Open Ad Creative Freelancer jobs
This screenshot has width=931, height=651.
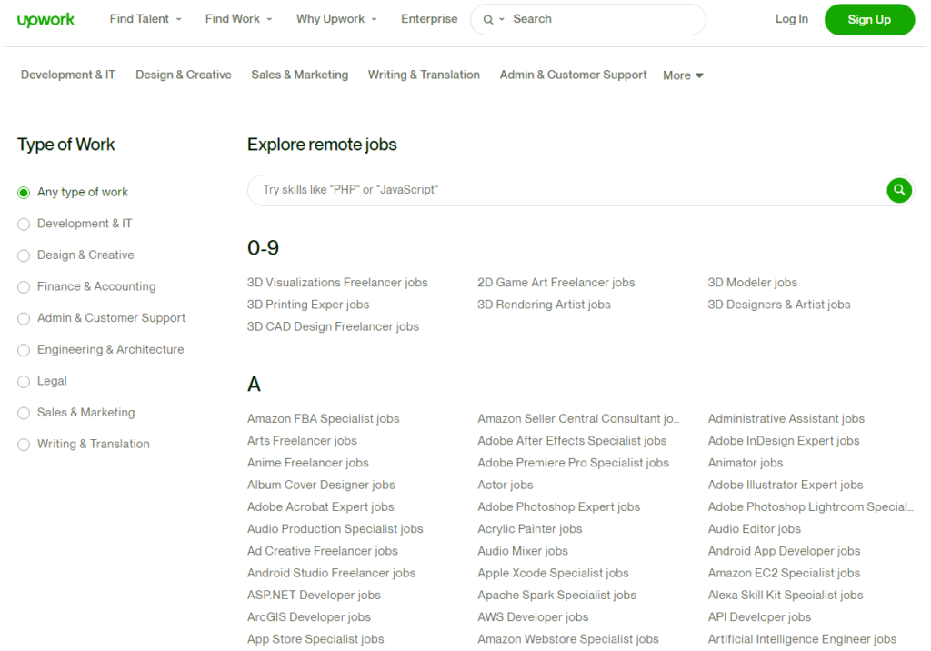coord(323,551)
